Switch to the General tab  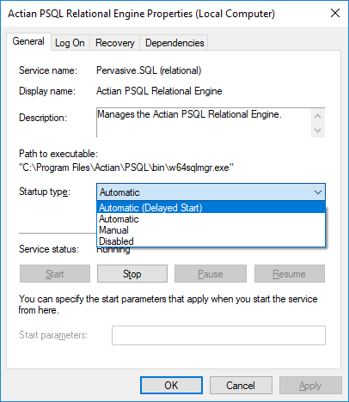28,41
